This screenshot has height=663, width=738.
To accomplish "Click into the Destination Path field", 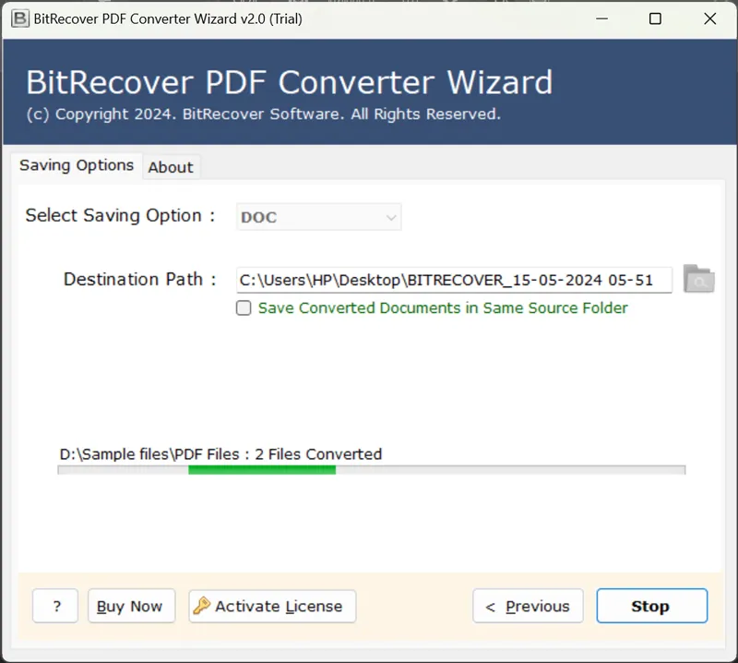I will click(452, 280).
